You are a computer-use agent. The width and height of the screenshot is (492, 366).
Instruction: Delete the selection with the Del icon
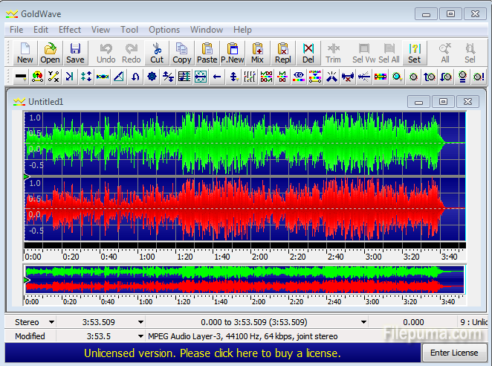[x=308, y=52]
